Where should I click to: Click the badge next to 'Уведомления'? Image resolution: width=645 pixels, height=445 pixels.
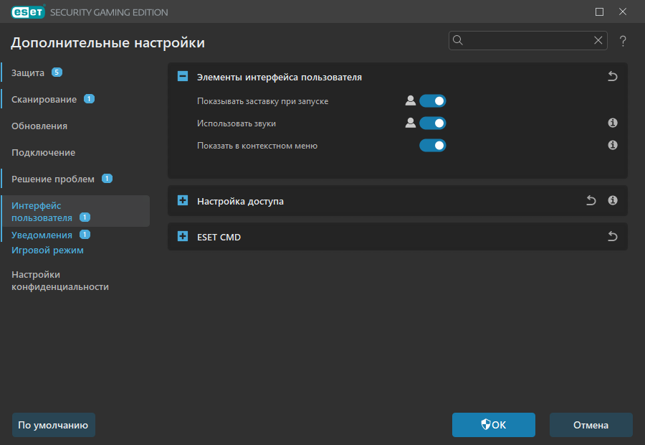[x=85, y=235]
